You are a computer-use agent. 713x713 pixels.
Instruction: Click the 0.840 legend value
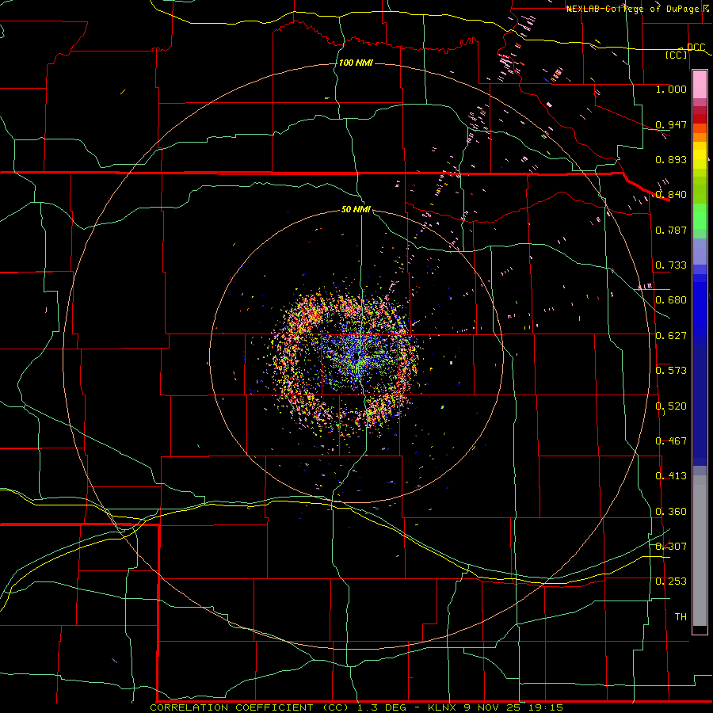pos(671,195)
